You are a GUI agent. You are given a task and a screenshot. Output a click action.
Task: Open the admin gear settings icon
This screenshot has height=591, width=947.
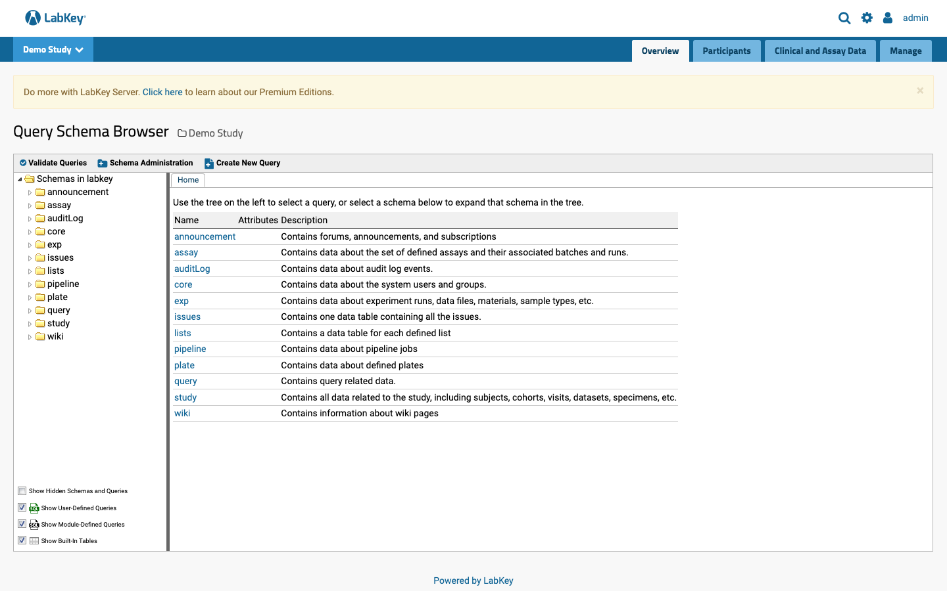click(867, 18)
